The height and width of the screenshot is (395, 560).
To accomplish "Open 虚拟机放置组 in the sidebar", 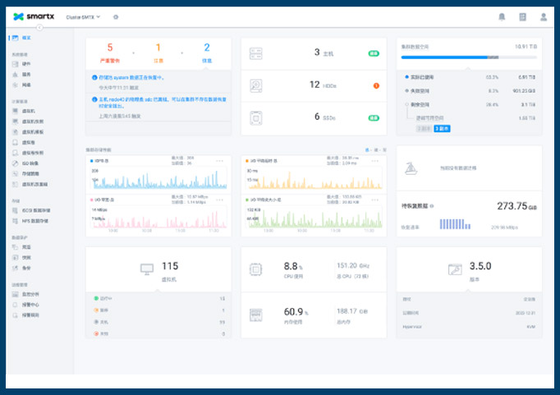I will pos(34,184).
